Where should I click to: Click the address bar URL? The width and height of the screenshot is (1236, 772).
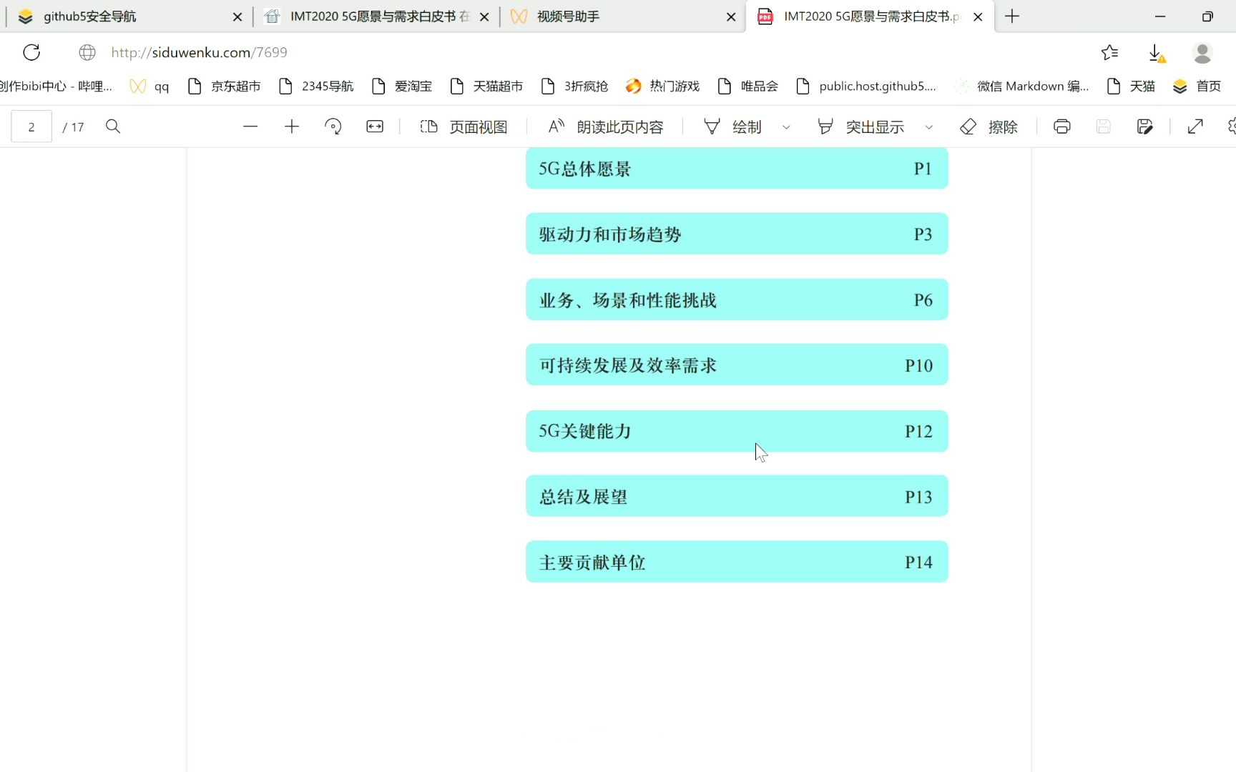pyautogui.click(x=199, y=52)
